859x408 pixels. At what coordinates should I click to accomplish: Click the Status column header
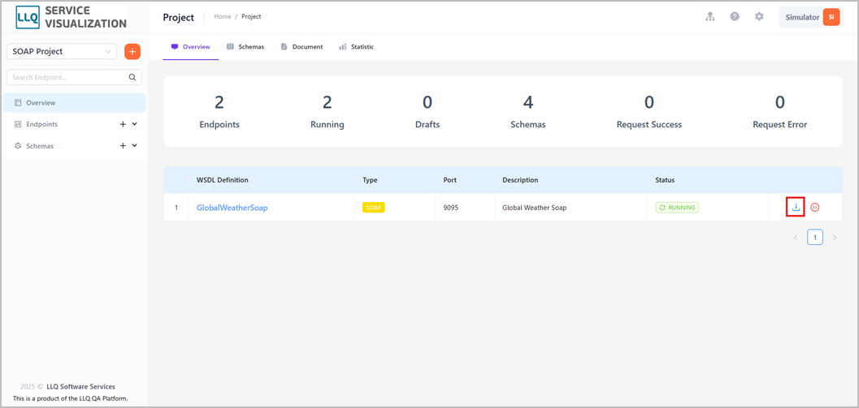665,180
